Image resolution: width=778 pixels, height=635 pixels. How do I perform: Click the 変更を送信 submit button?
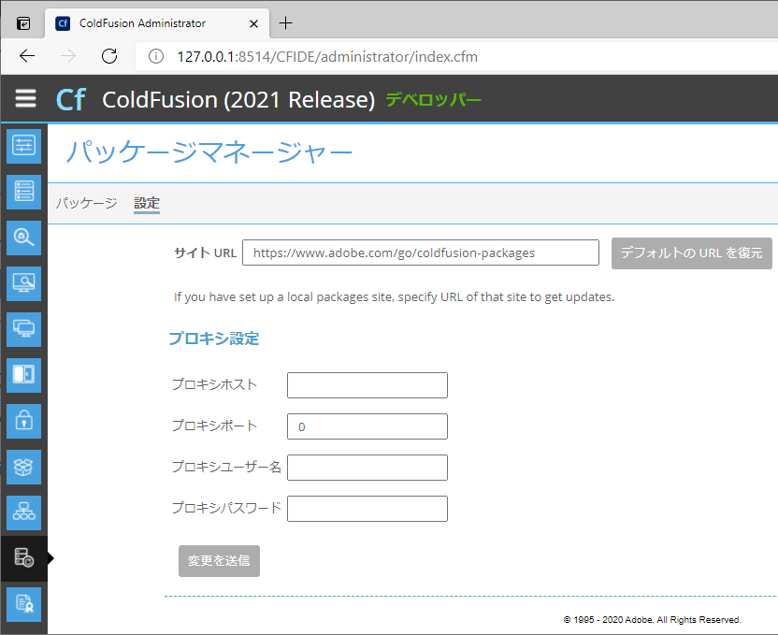click(x=218, y=561)
